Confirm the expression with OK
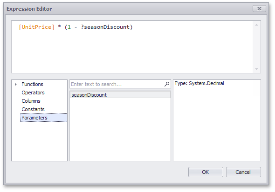The width and height of the screenshot is (275, 192). 206,172
